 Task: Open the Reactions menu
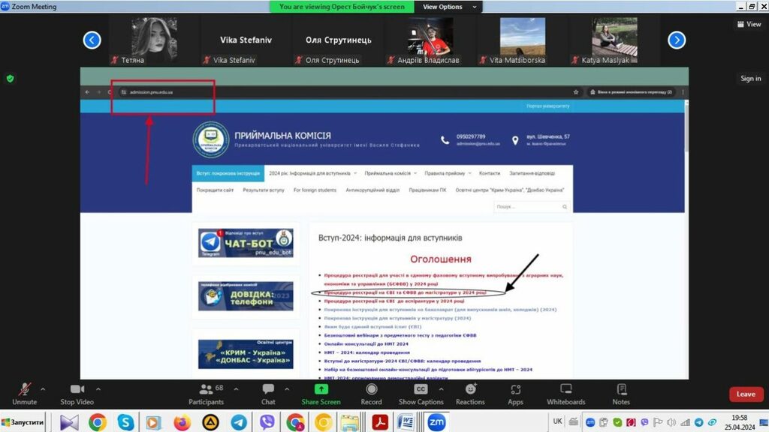470,394
